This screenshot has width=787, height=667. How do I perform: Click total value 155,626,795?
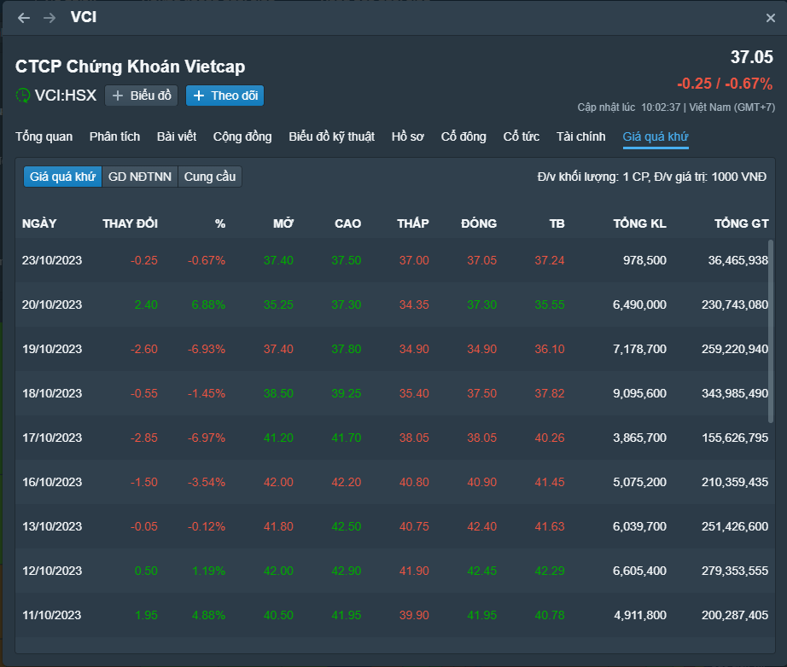(x=735, y=438)
